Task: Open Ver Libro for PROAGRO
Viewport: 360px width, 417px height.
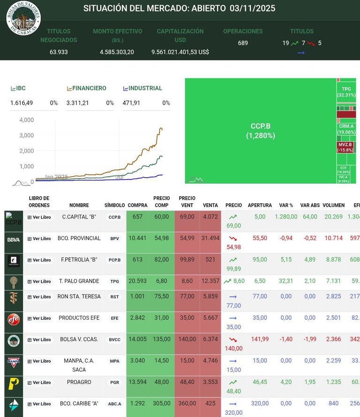Action: click(x=39, y=382)
